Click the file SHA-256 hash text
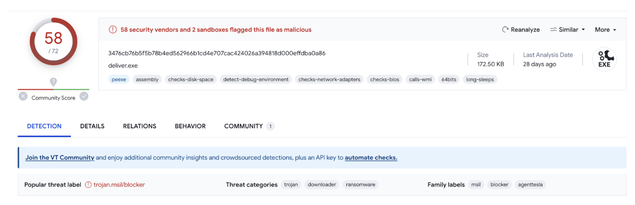Screen dimensions: 635x205 217,53
